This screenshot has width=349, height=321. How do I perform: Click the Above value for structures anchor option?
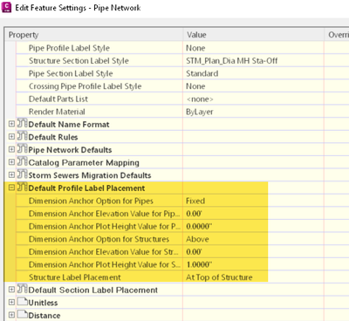click(197, 239)
